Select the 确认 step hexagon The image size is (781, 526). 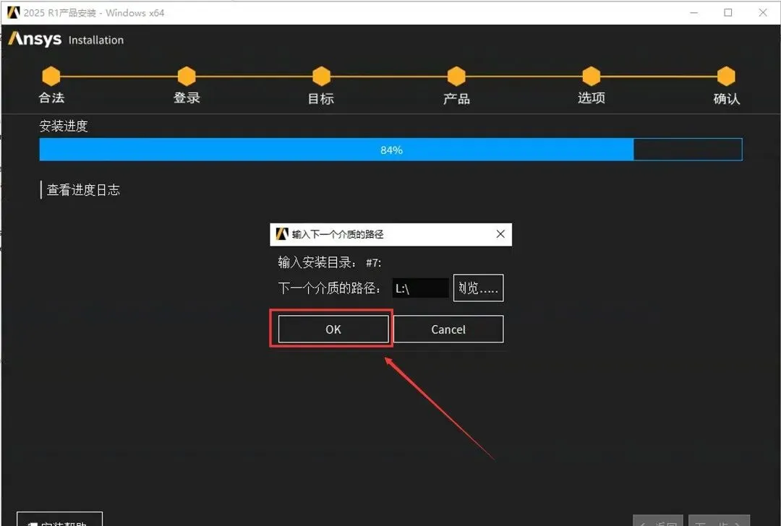pyautogui.click(x=726, y=76)
